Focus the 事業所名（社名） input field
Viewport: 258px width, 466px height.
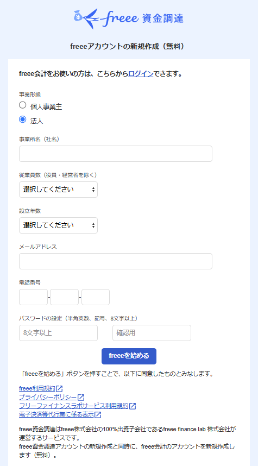click(116, 154)
